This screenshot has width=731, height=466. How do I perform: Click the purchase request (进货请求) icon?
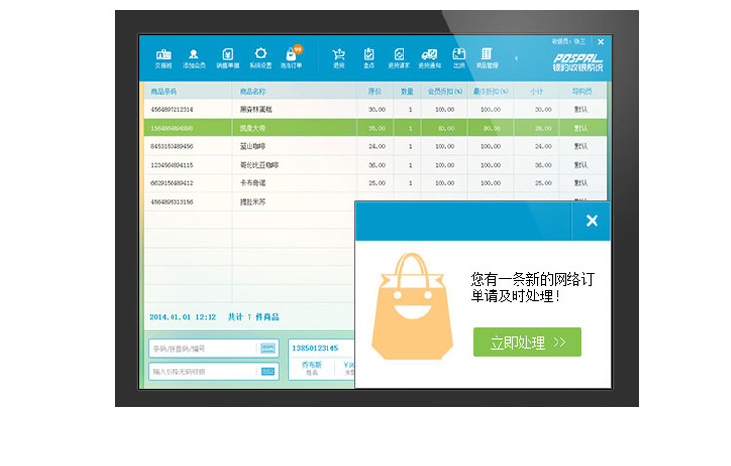(x=399, y=58)
